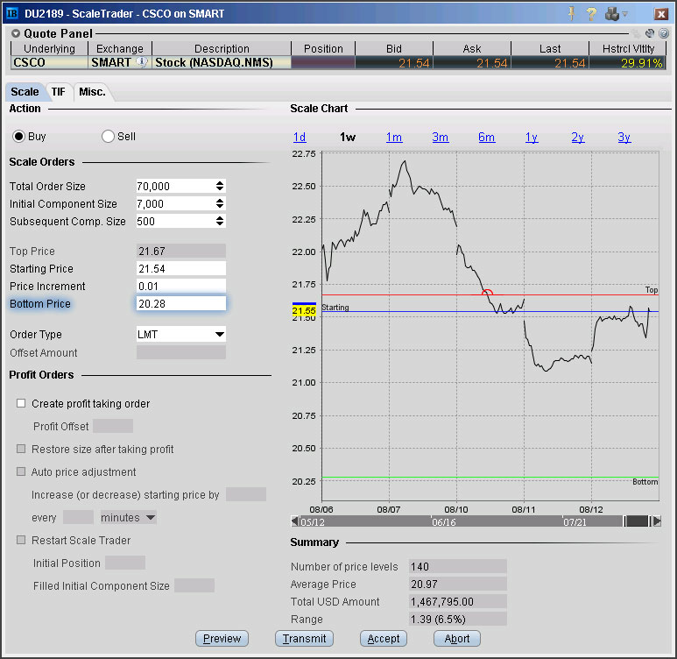Open Quote Panel wrench configuration icon
This screenshot has height=659, width=677.
649,33
